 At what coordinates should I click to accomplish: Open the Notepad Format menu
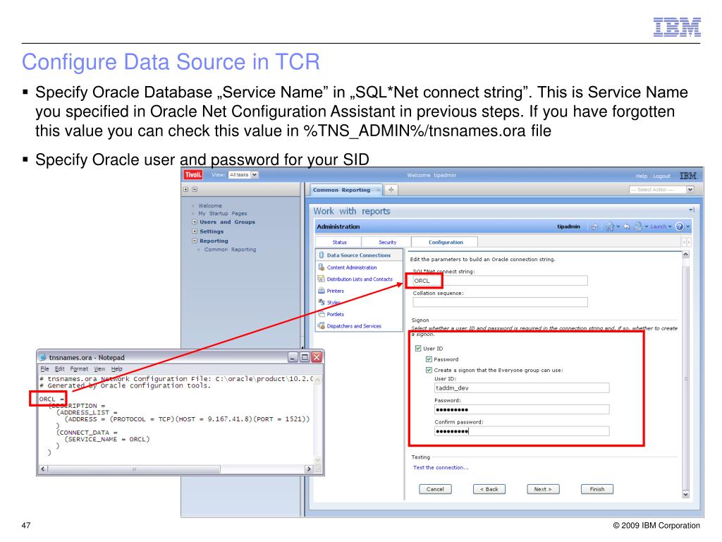[79, 368]
